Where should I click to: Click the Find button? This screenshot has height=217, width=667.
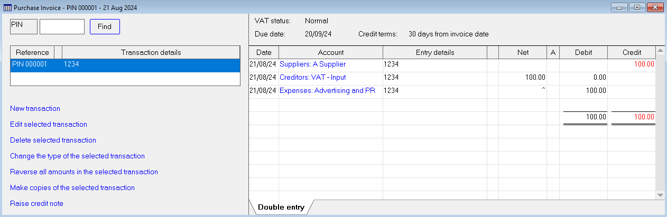click(x=105, y=26)
